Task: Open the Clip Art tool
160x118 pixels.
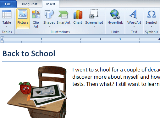Action: [x=36, y=19]
